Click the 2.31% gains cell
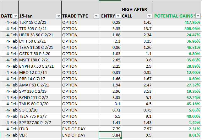 [177, 129]
